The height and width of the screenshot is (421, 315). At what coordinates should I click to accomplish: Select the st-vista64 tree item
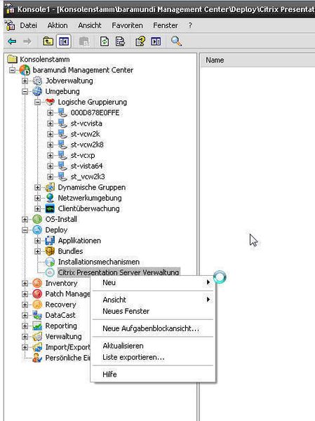pos(86,166)
